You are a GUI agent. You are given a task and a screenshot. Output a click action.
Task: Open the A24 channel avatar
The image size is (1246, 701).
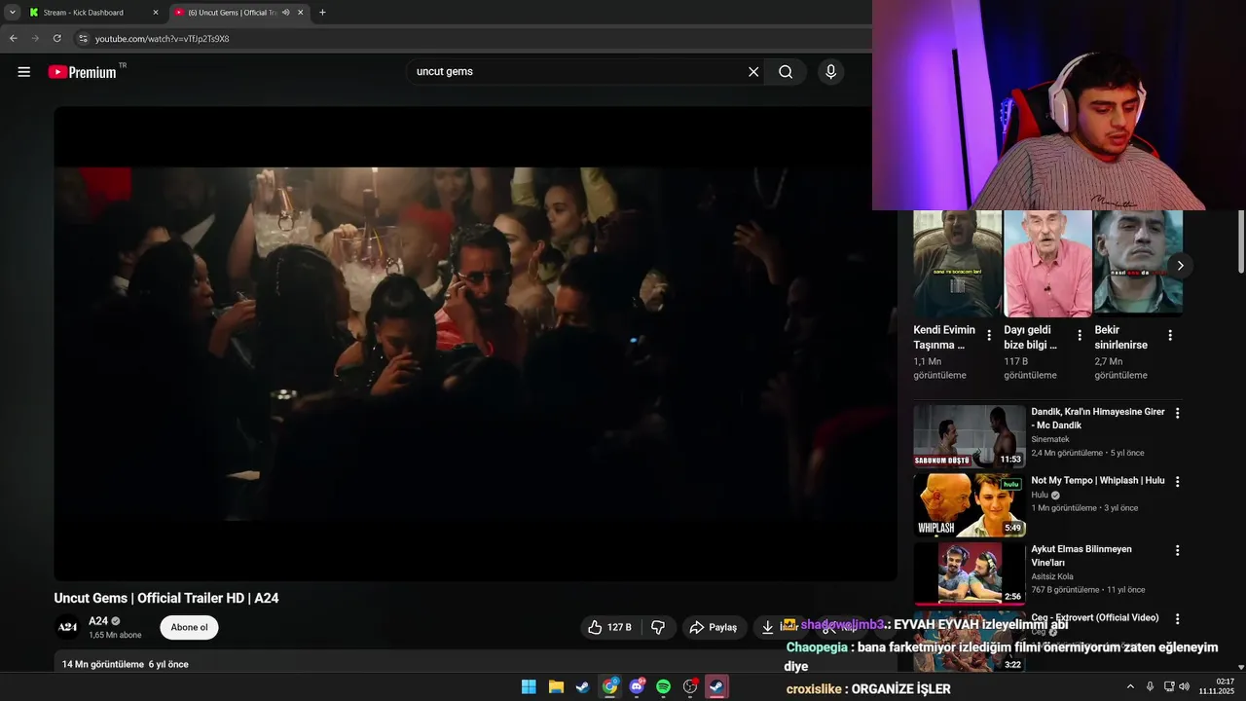pos(67,628)
